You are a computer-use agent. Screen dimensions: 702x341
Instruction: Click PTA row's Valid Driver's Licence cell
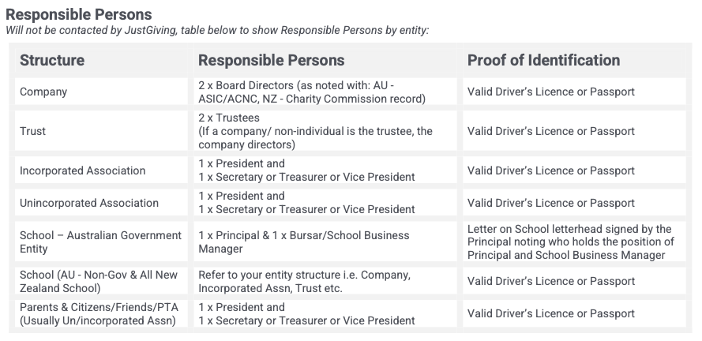[x=574, y=313]
